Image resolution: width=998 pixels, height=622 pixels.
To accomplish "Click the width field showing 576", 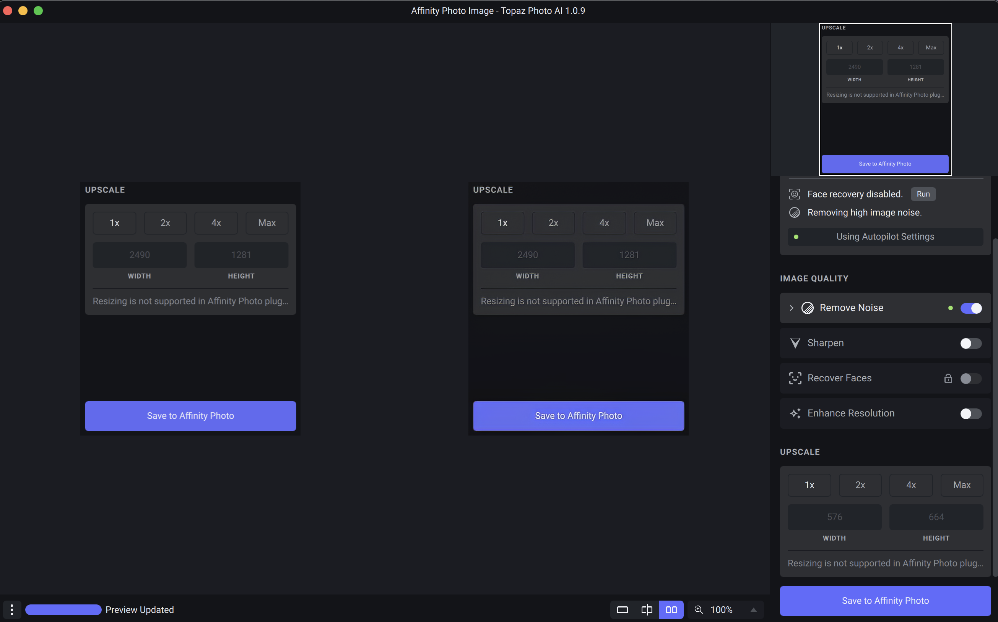I will pyautogui.click(x=834, y=517).
